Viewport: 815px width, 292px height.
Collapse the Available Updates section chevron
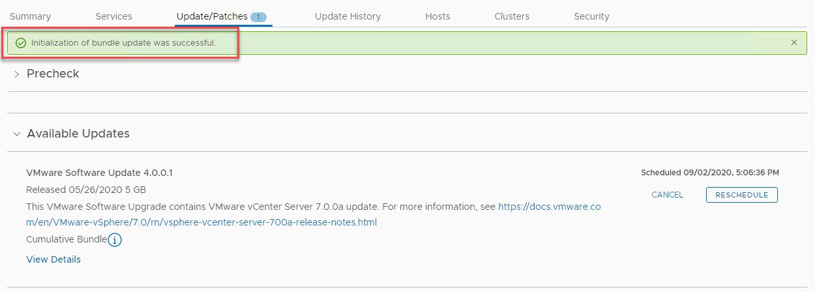point(17,134)
